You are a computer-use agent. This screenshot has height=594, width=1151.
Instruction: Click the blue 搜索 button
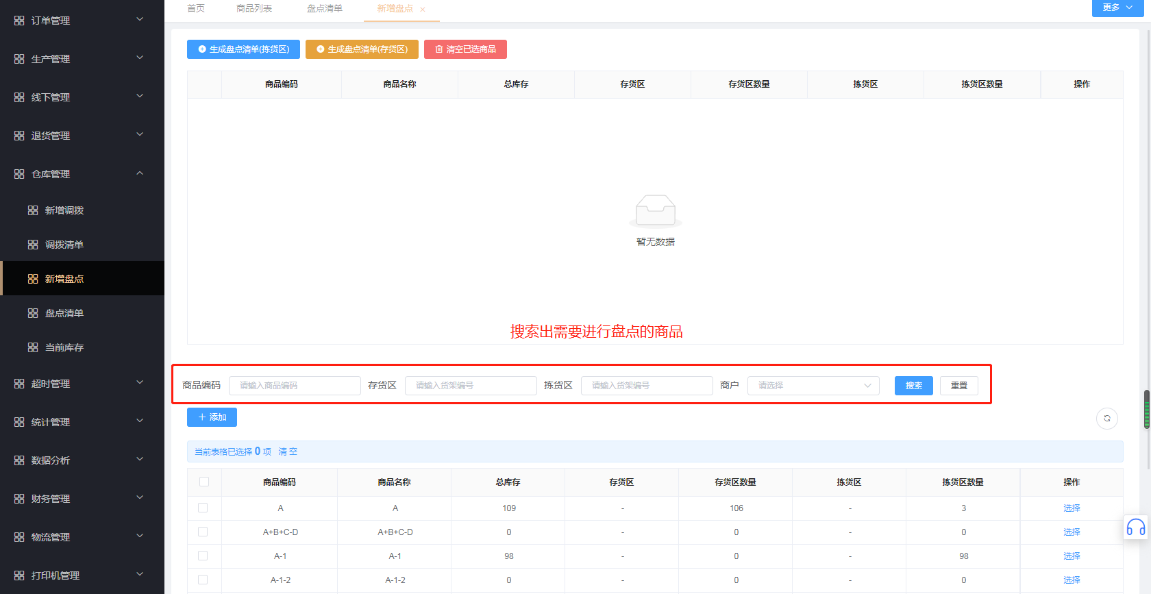click(914, 386)
